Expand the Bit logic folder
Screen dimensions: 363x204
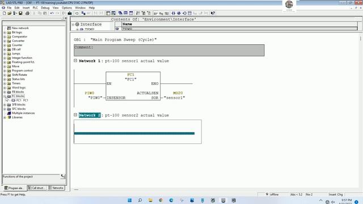coord(5,32)
